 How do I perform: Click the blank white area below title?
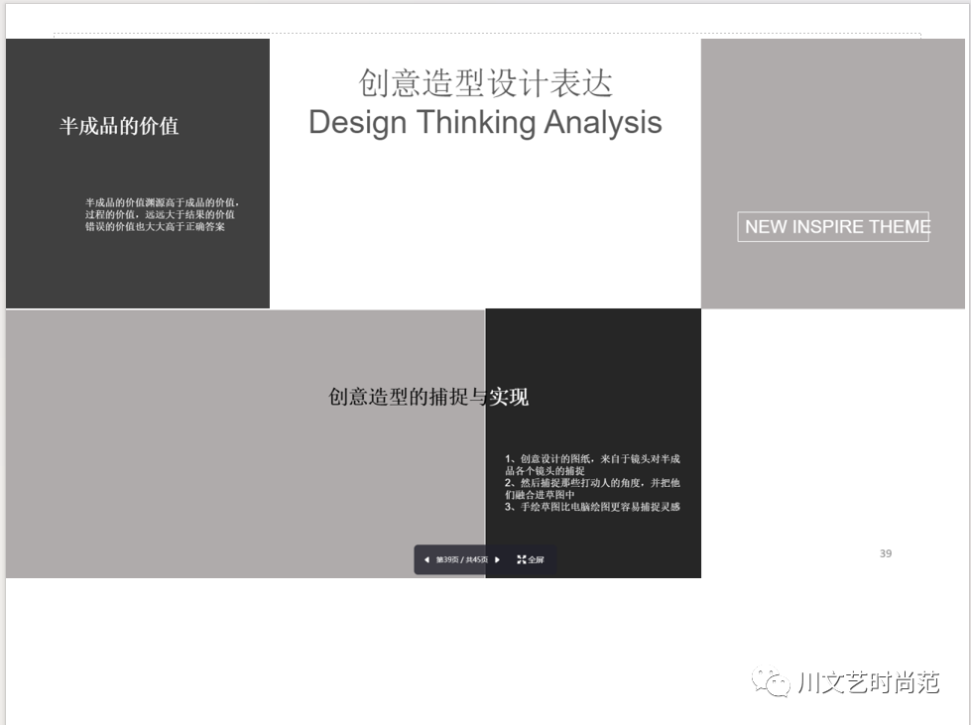(485, 228)
